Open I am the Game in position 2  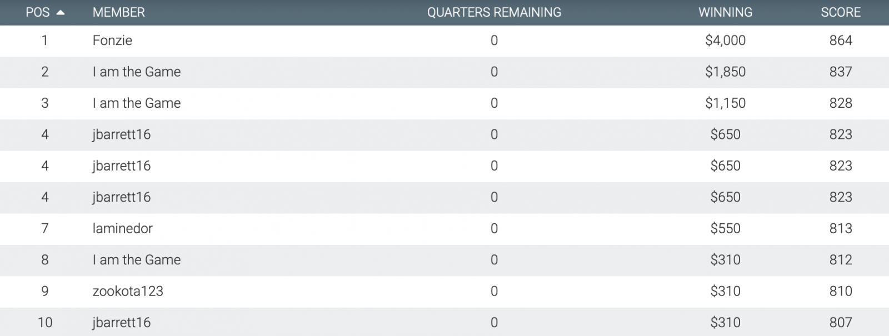137,72
